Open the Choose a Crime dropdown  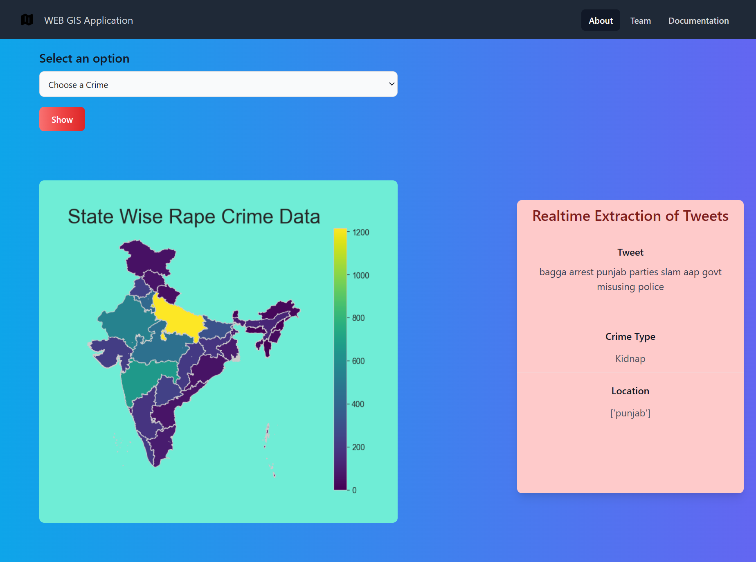coord(218,84)
